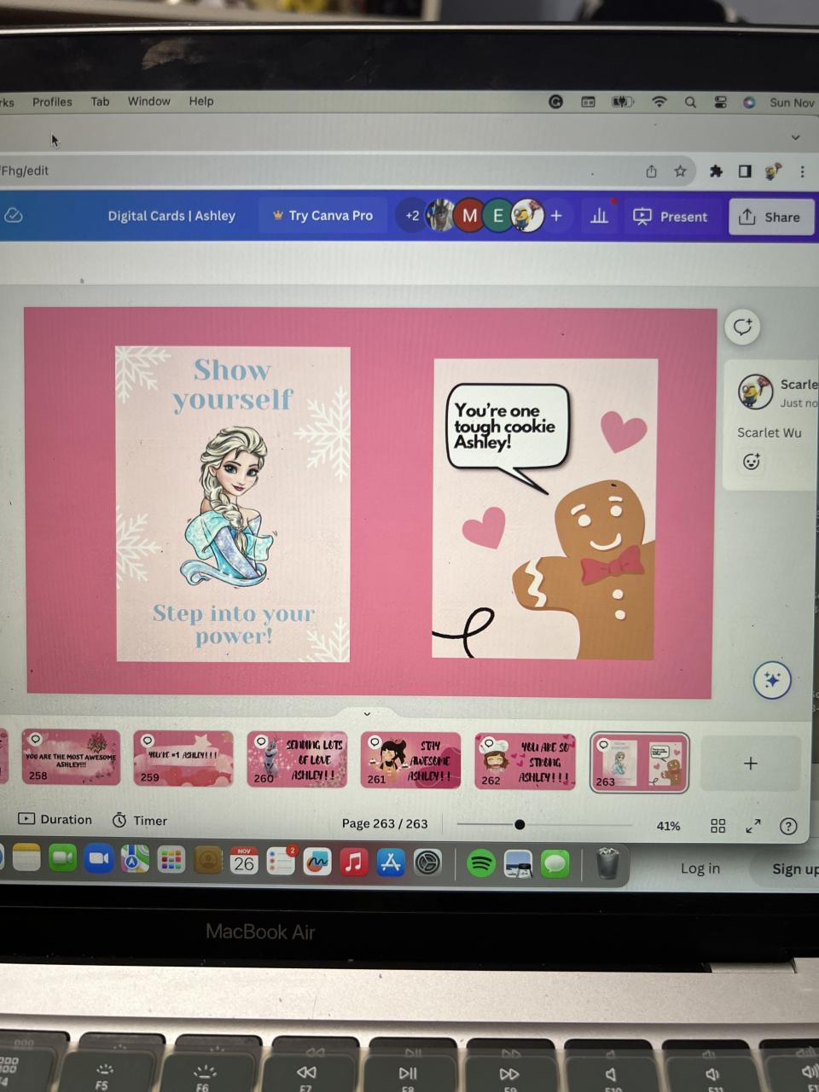819x1092 pixels.
Task: Open Calendar in the Dock
Action: click(244, 862)
